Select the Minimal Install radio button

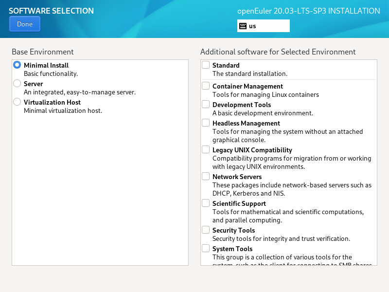(17, 65)
